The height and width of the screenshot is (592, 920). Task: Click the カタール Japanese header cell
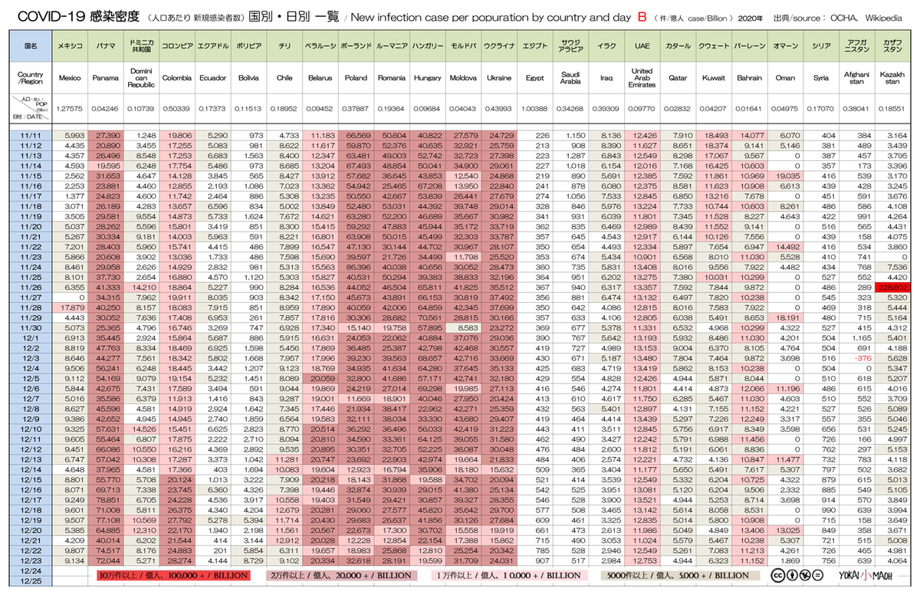point(678,46)
